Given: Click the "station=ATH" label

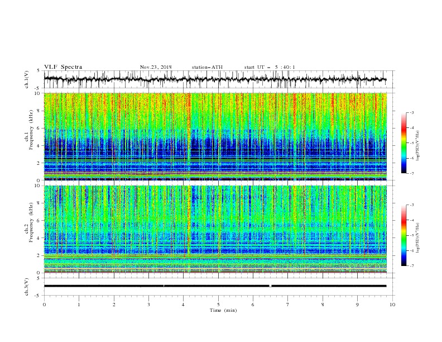Looking at the screenshot, I should point(207,67).
